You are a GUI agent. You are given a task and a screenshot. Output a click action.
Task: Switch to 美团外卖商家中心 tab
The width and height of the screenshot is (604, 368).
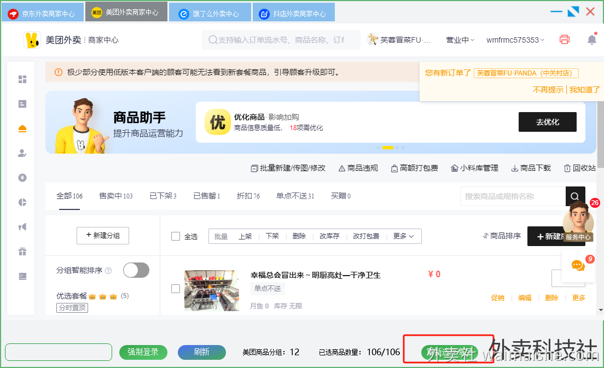pyautogui.click(x=126, y=11)
